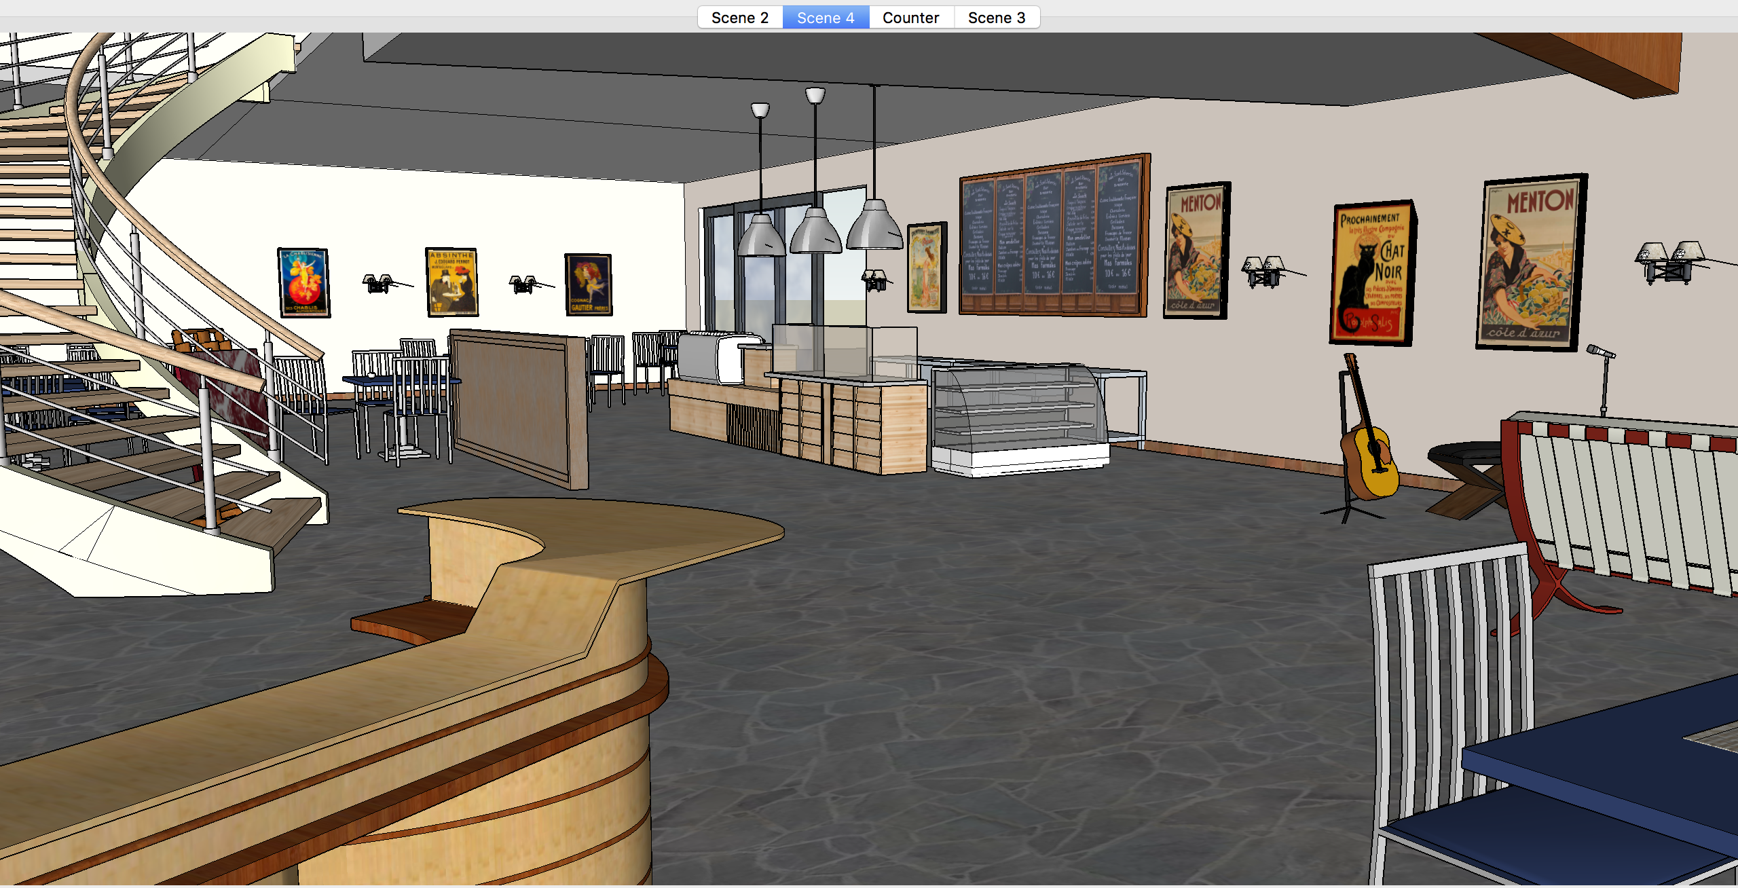The width and height of the screenshot is (1738, 888).
Task: Select the chalkboard menu on wall
Action: [x=1054, y=236]
